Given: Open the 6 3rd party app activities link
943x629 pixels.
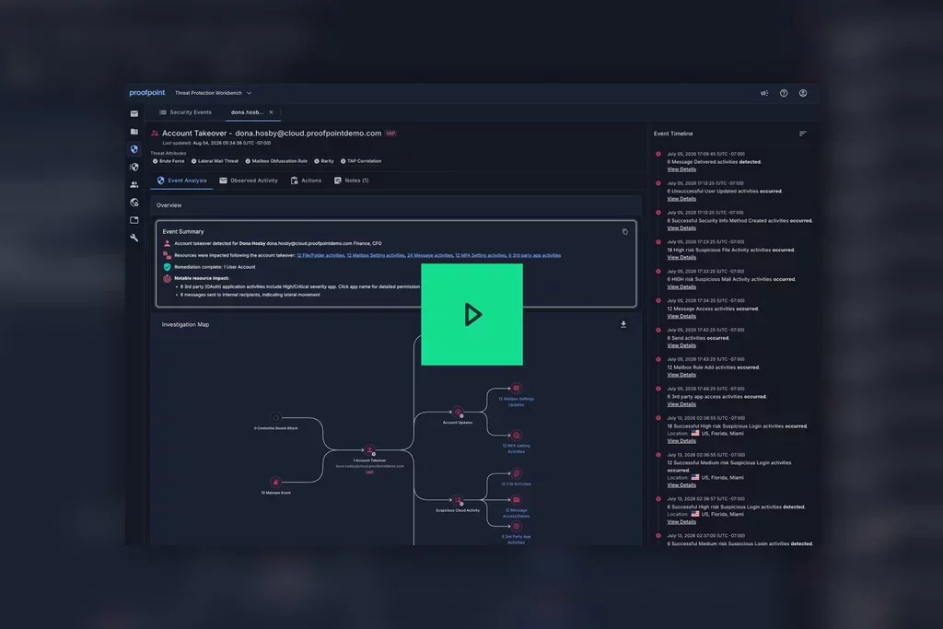Looking at the screenshot, I should 535,256.
